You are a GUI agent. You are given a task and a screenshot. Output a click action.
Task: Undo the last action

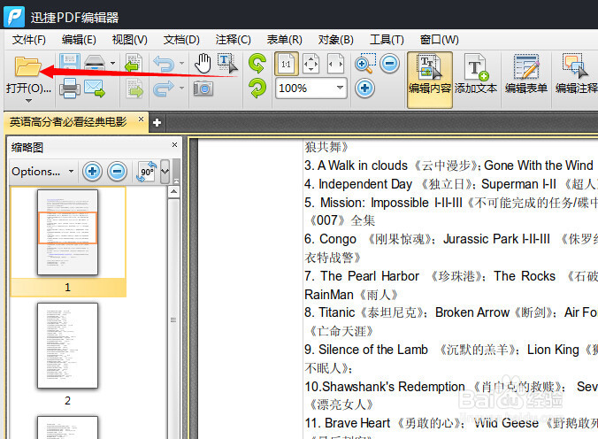pyautogui.click(x=164, y=63)
